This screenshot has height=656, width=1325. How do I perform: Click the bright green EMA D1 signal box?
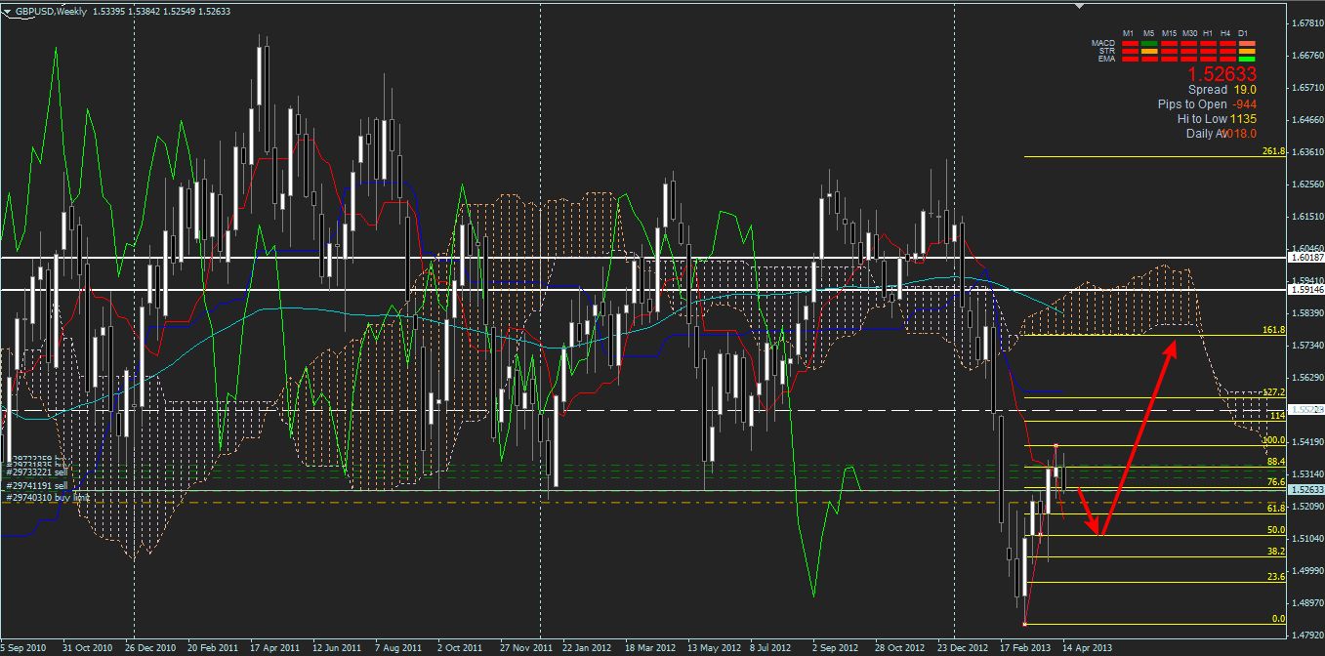[x=1246, y=60]
